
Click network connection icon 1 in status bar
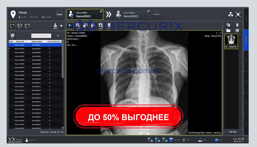coord(150,139)
